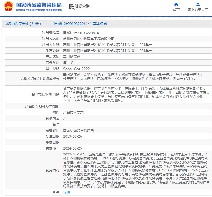Click the 数据查询 magnifier document icon
Image resolution: width=212 pixels, height=197 pixels.
click(x=72, y=6)
